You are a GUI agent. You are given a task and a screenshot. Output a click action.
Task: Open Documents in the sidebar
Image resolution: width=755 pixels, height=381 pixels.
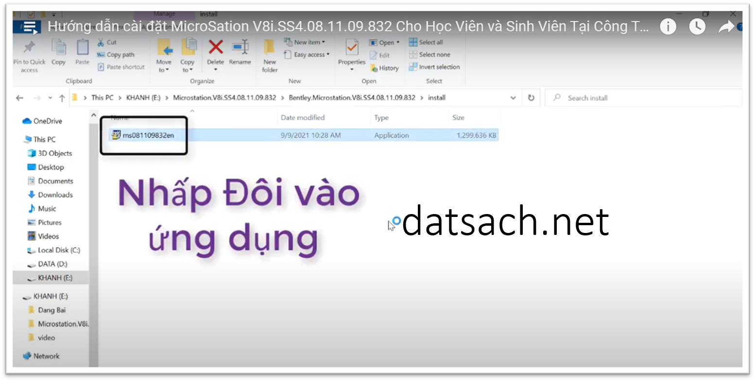coord(51,181)
